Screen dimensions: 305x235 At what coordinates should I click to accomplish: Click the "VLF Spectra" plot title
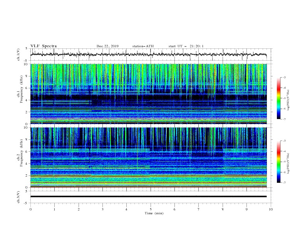44,46
